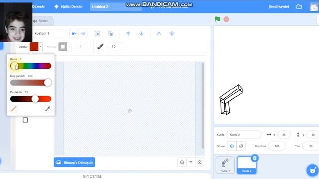Edit the Büyüklük size field
Viewport: 319px width, 179px height.
tap(277, 146)
